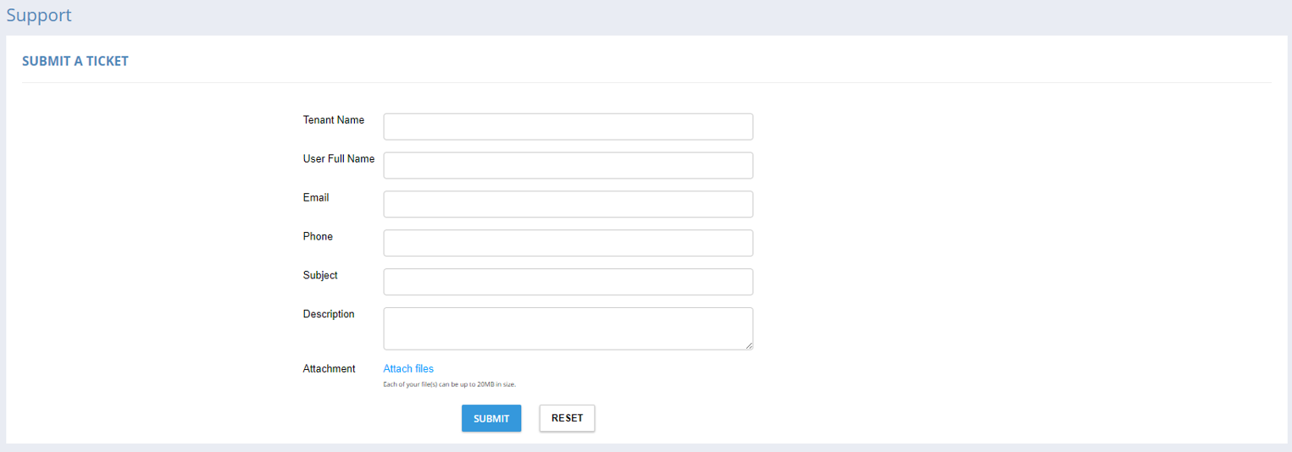Click the SUBMIT A TICKET heading
Image resolution: width=1292 pixels, height=452 pixels.
75,62
